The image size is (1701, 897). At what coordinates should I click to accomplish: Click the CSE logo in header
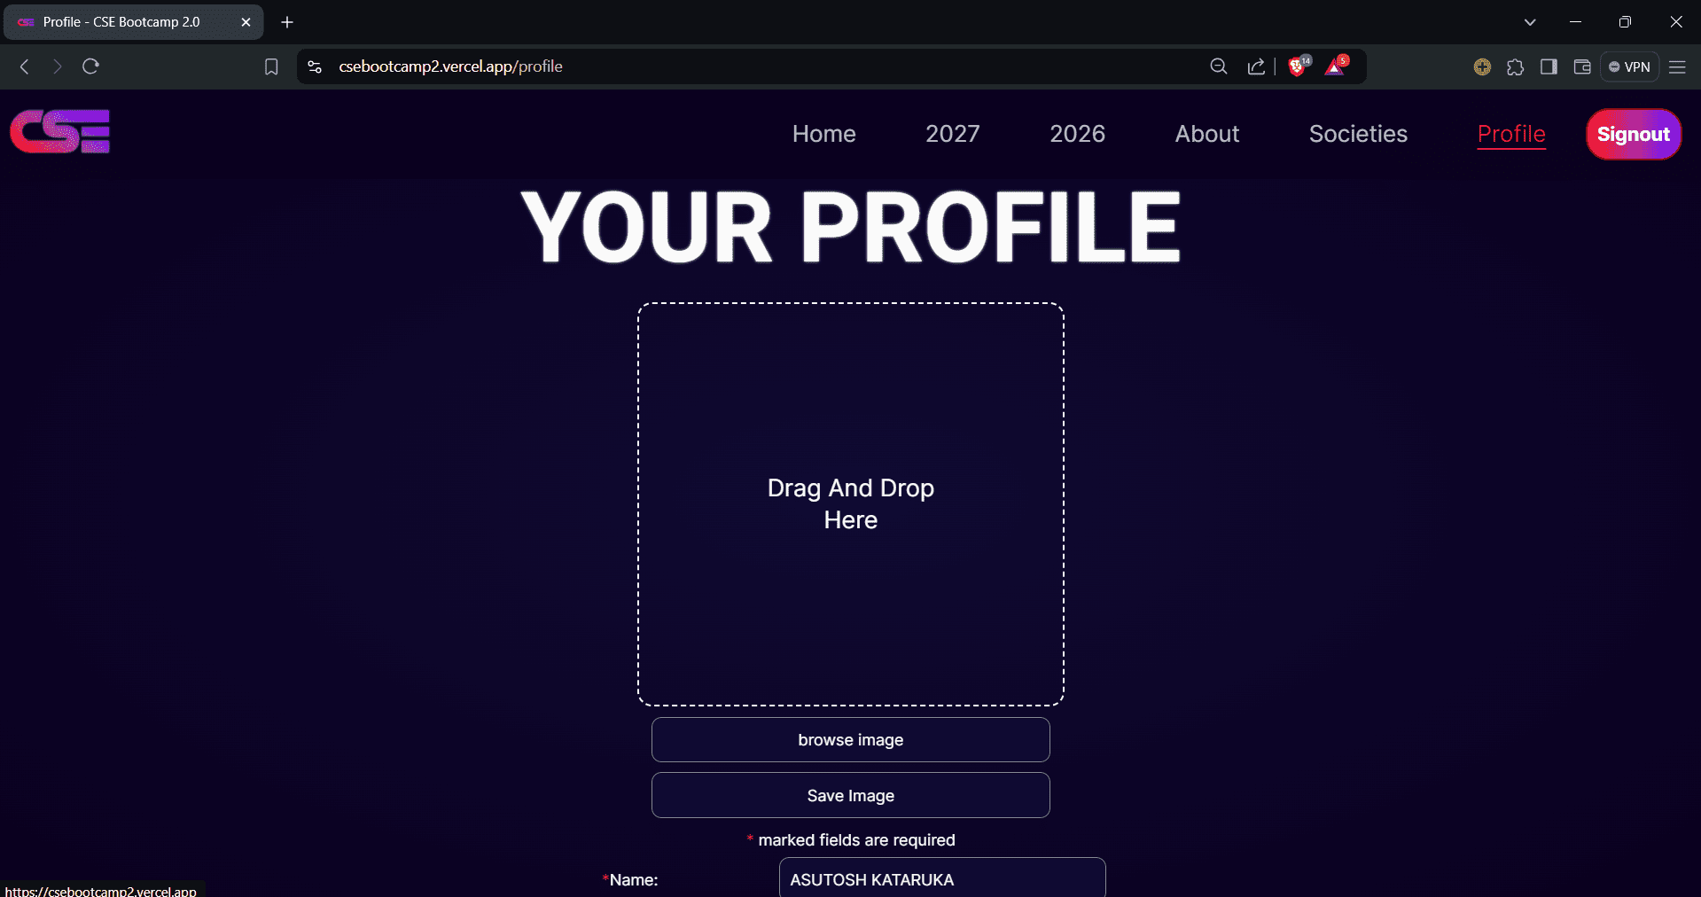60,132
